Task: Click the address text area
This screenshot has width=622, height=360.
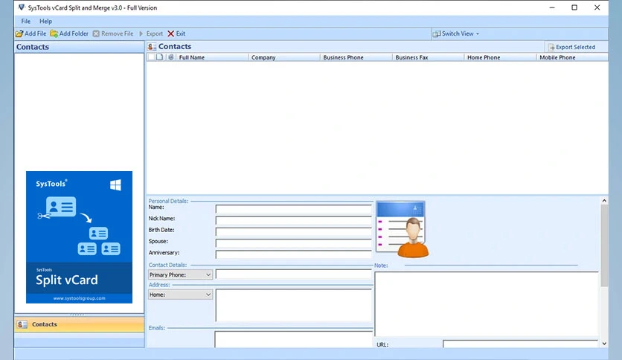Action: pos(294,305)
